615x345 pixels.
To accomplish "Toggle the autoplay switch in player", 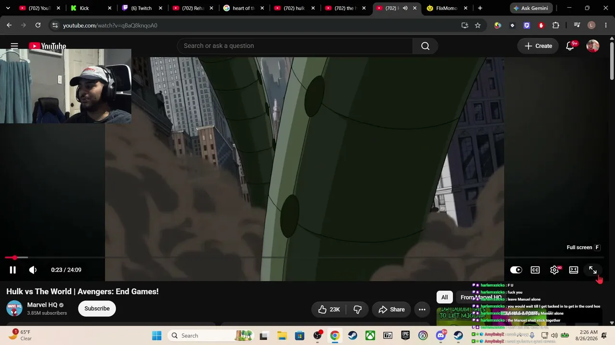I will (516, 270).
